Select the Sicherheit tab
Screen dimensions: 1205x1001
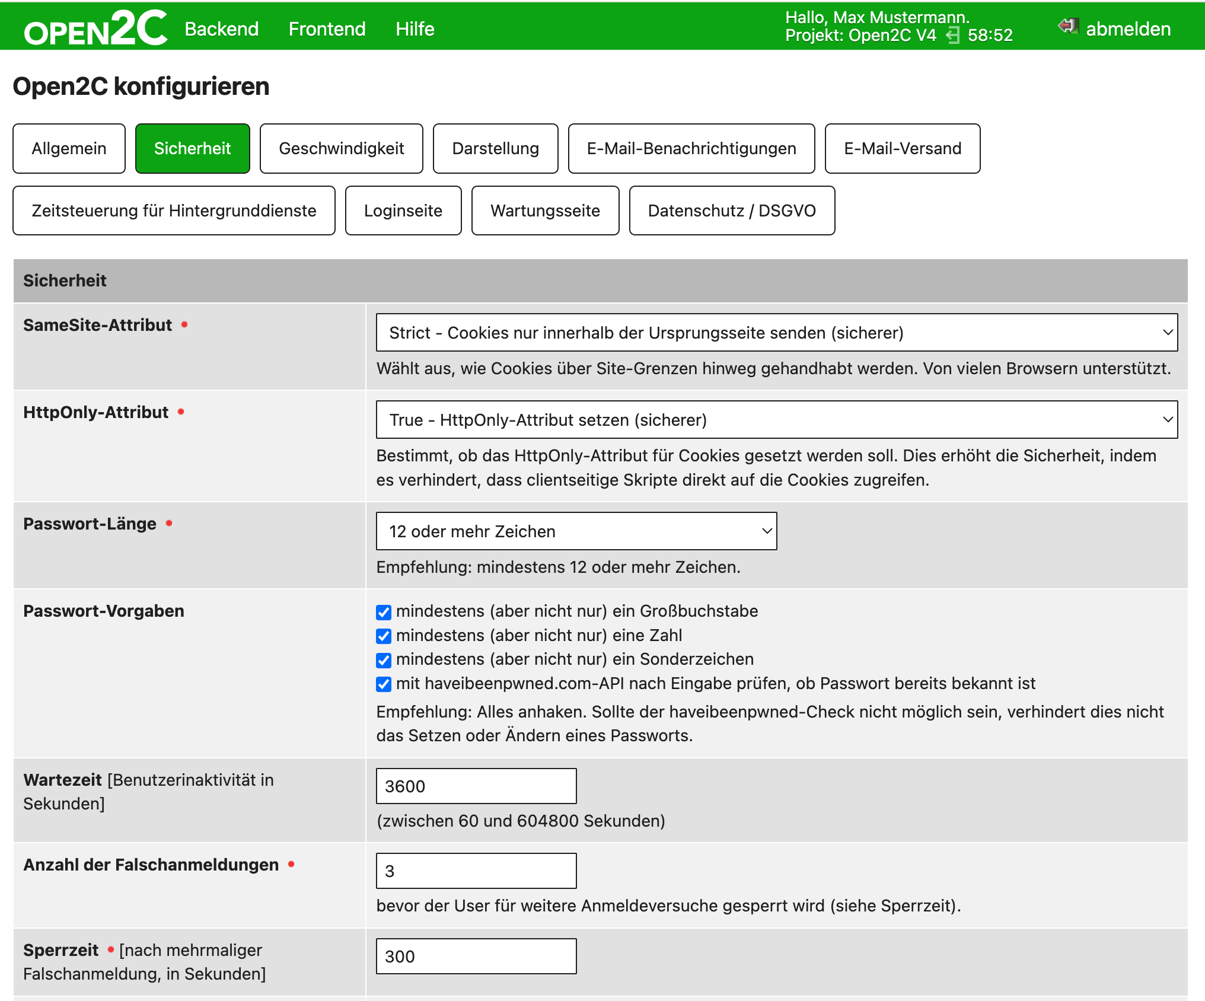pyautogui.click(x=193, y=148)
